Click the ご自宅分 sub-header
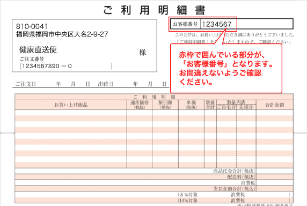This screenshot has height=206, width=307. 226,107
